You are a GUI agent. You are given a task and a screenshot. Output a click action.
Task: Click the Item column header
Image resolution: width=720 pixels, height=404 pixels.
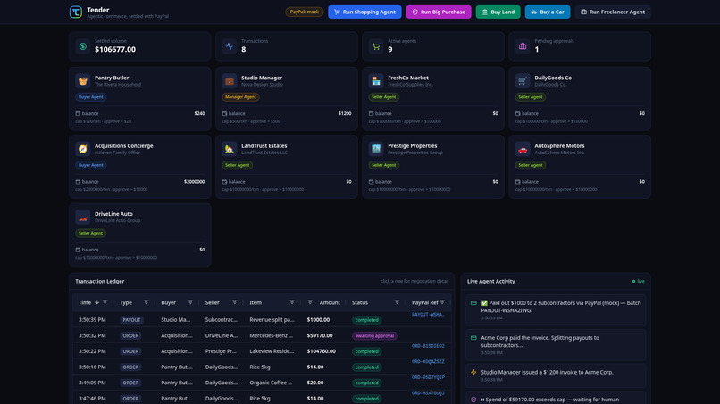pyautogui.click(x=255, y=302)
